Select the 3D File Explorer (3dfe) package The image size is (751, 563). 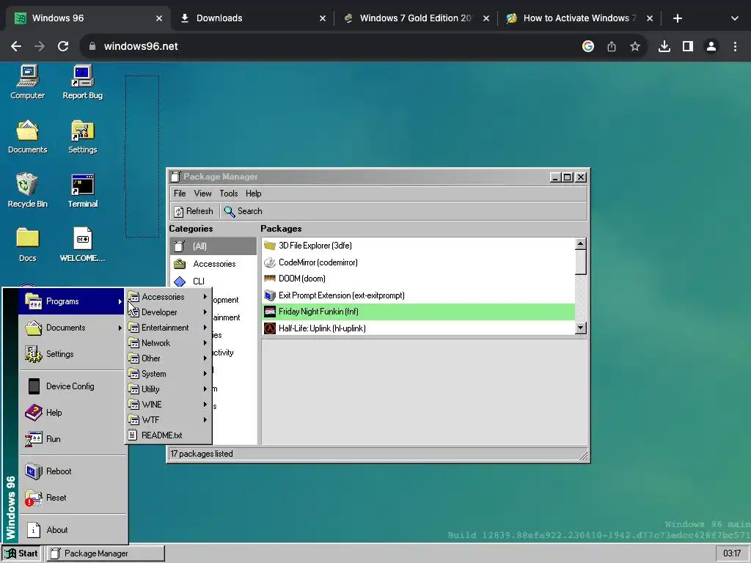(419, 246)
